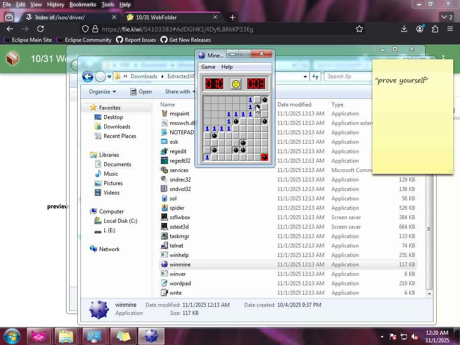This screenshot has height=345, width=460.
Task: Open Firefox History menu
Action: (55, 4)
